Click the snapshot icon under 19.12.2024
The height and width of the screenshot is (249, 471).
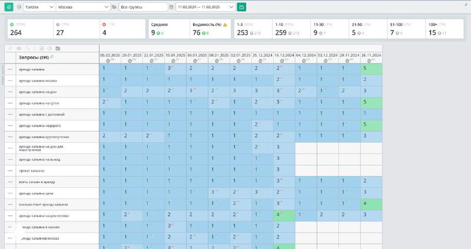coord(283,60)
